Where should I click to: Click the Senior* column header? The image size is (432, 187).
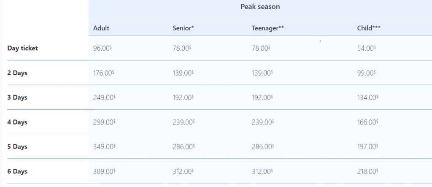[x=183, y=28]
